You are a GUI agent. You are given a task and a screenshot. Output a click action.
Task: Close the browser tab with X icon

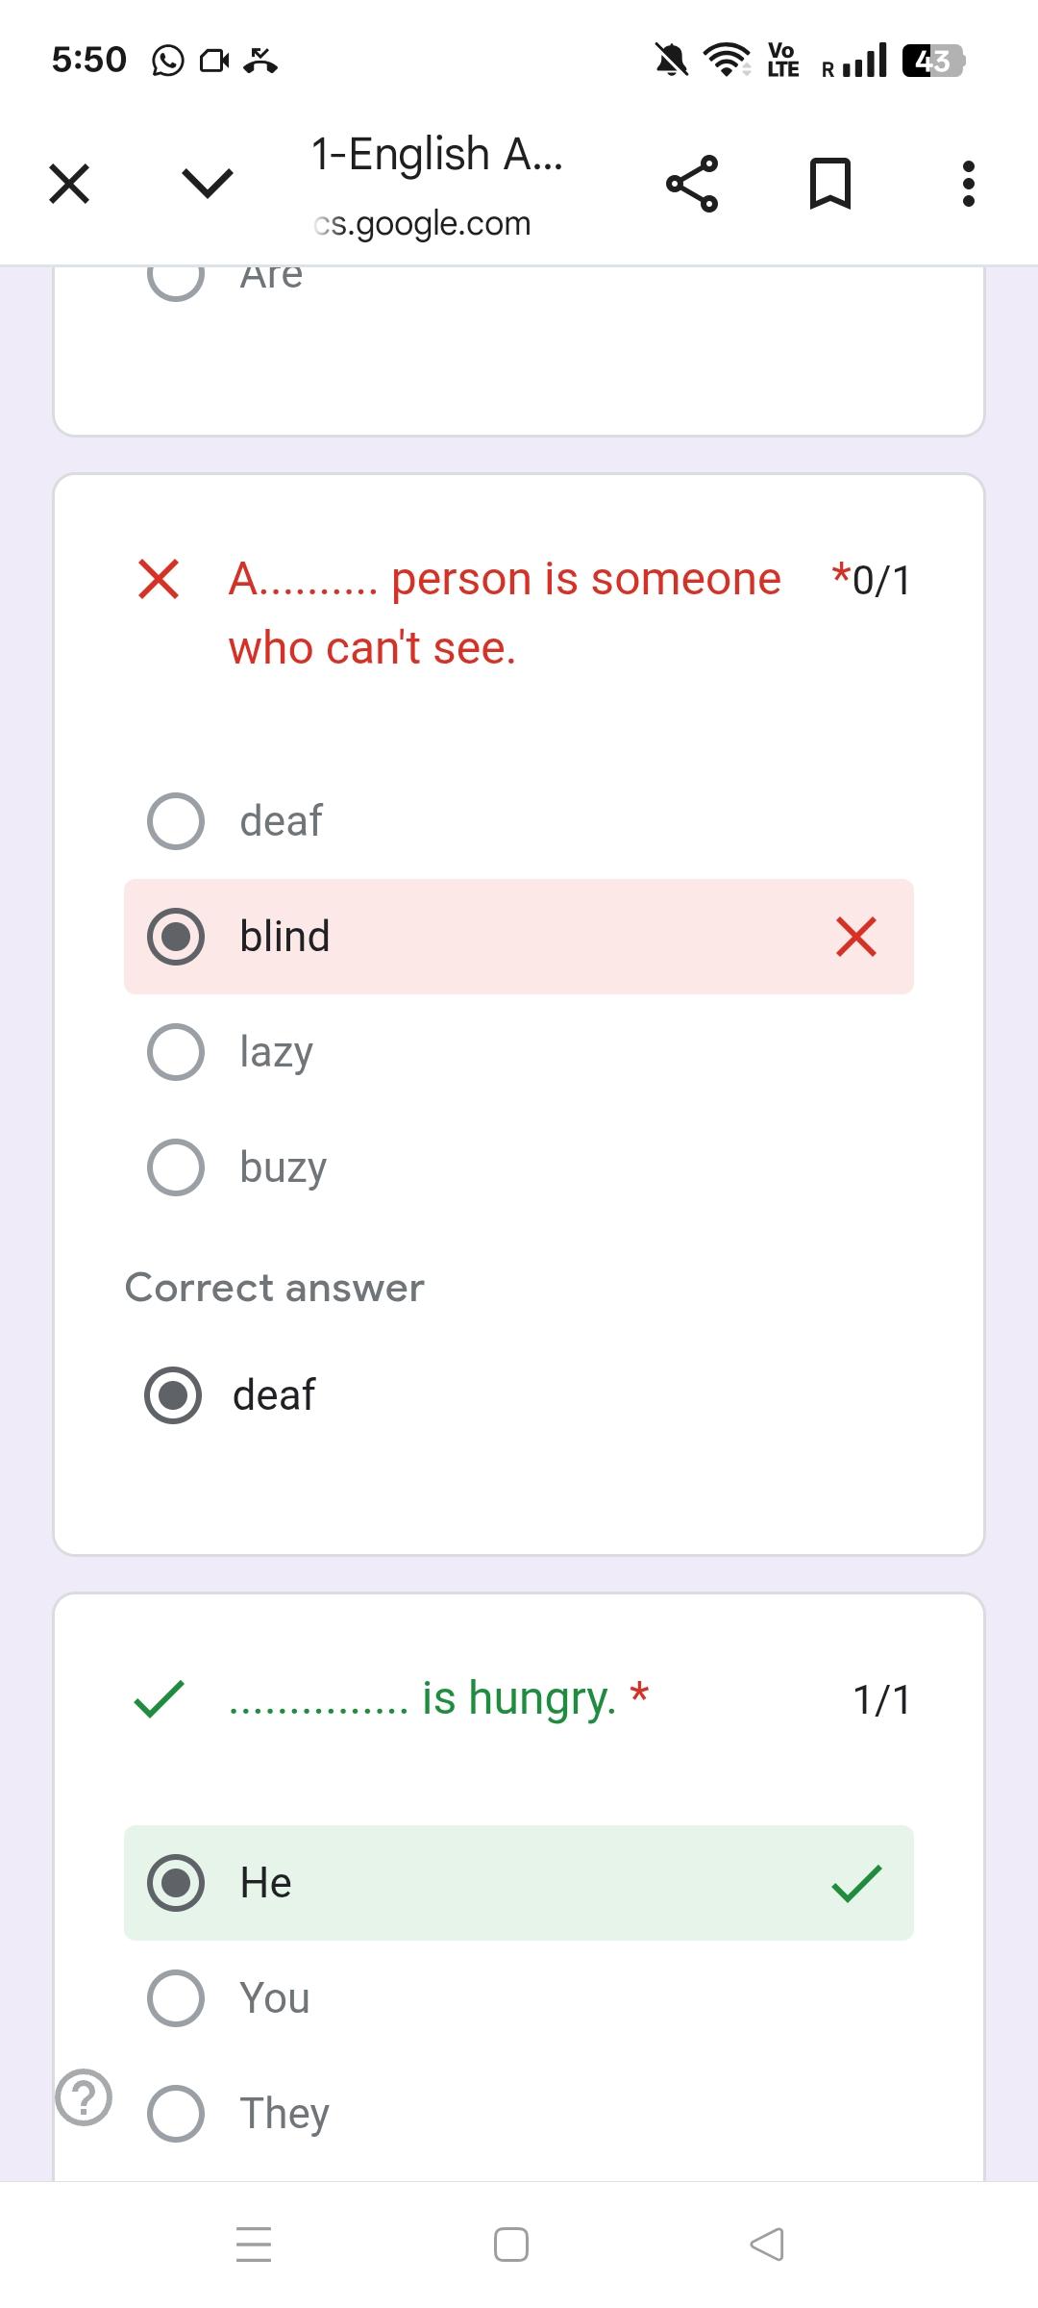tap(69, 184)
